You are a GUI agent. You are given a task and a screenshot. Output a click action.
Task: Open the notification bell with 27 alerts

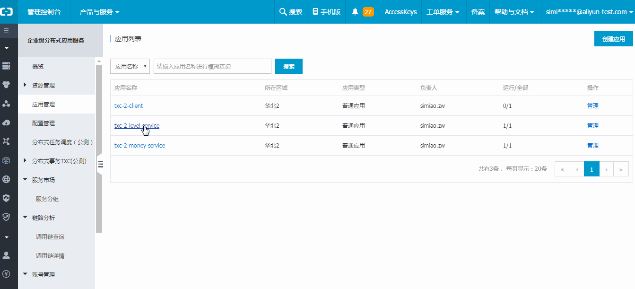362,12
